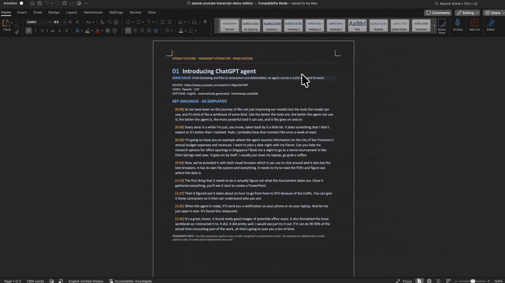Click the Increase Indent icon
Screen dimensions: 505x283
click(x=169, y=22)
